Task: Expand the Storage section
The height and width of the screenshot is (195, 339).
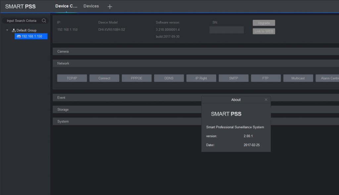Action: [127, 109]
